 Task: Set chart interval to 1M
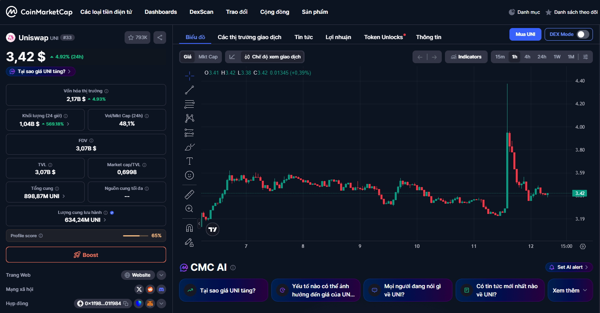(571, 57)
